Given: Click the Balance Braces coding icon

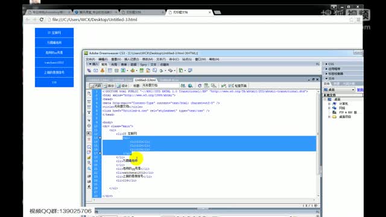Looking at the screenshot, I should (x=89, y=126).
